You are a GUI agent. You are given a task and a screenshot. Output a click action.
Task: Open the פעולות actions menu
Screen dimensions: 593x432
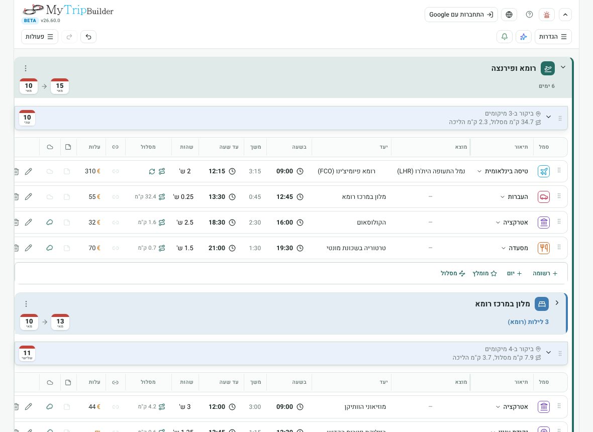point(40,37)
